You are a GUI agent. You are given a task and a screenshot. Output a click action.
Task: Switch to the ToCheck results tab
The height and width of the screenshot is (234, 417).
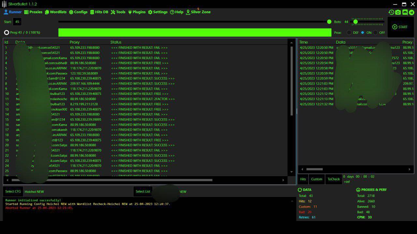click(x=334, y=179)
